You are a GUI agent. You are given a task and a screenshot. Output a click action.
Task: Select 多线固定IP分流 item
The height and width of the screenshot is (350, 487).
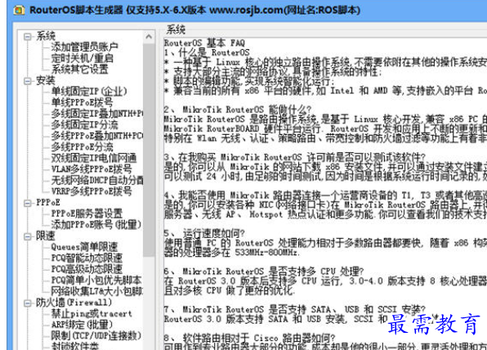84,124
